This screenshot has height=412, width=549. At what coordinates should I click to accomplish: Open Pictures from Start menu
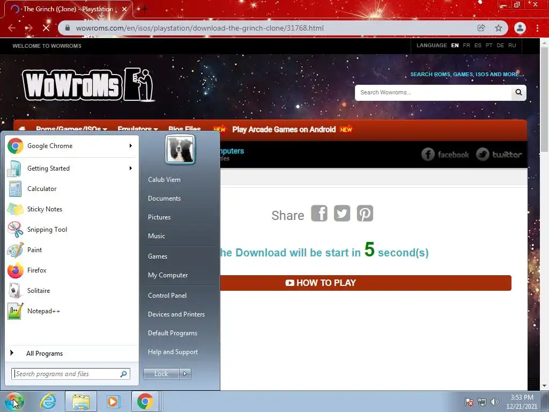[159, 217]
